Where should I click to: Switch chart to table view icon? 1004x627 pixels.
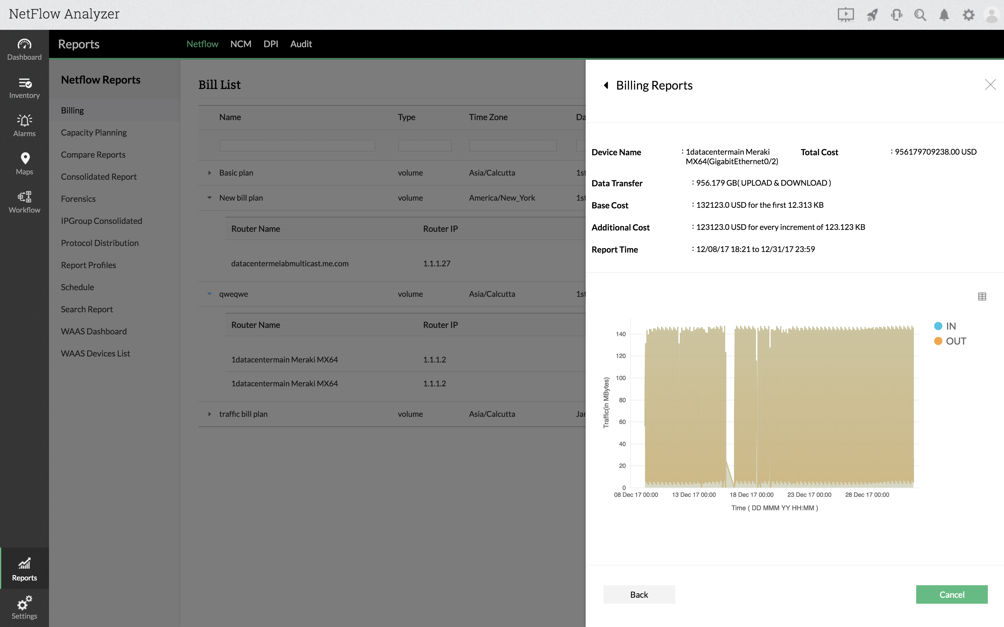point(982,296)
